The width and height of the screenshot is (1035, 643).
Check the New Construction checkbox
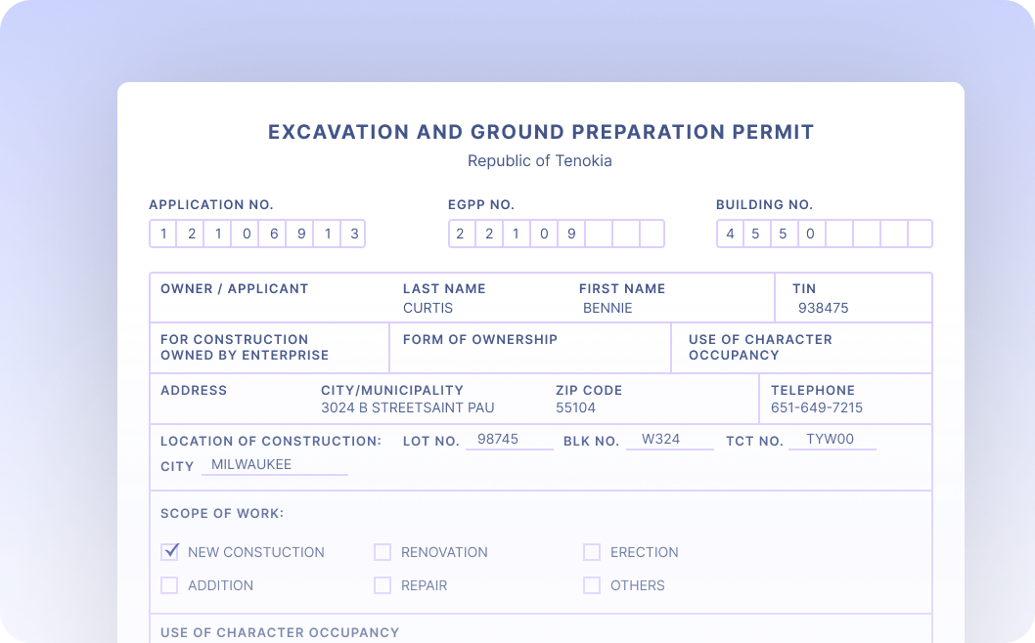(169, 552)
